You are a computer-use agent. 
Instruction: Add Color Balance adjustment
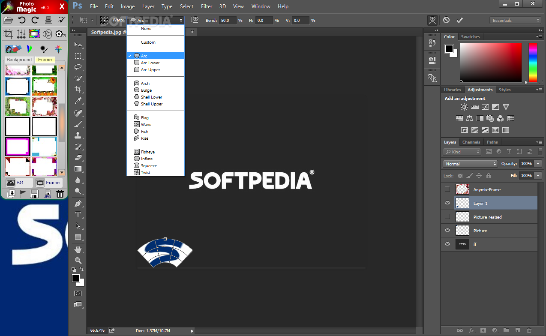pos(469,119)
